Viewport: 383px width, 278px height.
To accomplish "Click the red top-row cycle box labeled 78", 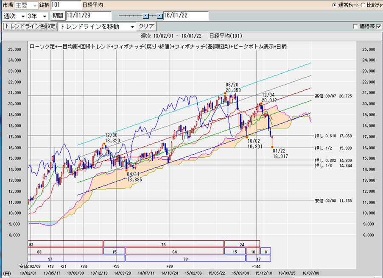I will click(164, 244).
